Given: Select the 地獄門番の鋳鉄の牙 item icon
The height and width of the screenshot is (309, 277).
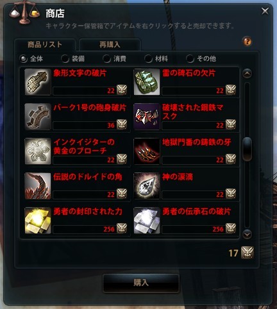Looking at the screenshot, I should (x=147, y=151).
